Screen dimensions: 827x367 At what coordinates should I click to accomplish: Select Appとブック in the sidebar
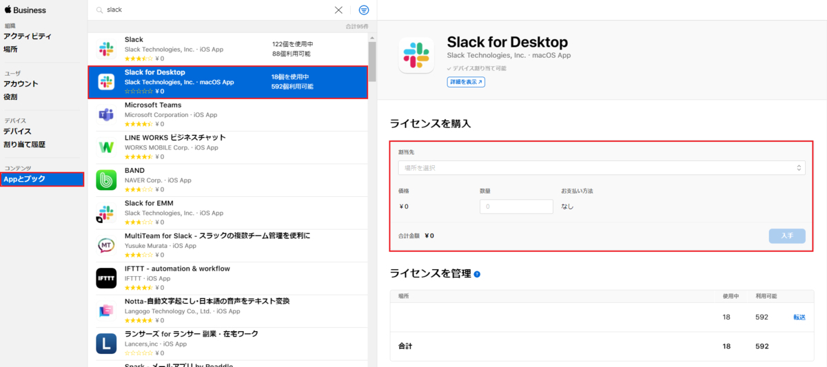pos(42,179)
